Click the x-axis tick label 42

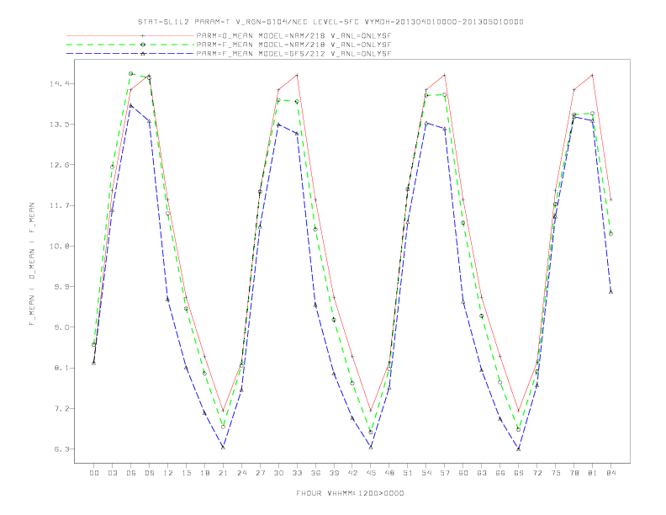pyautogui.click(x=352, y=473)
